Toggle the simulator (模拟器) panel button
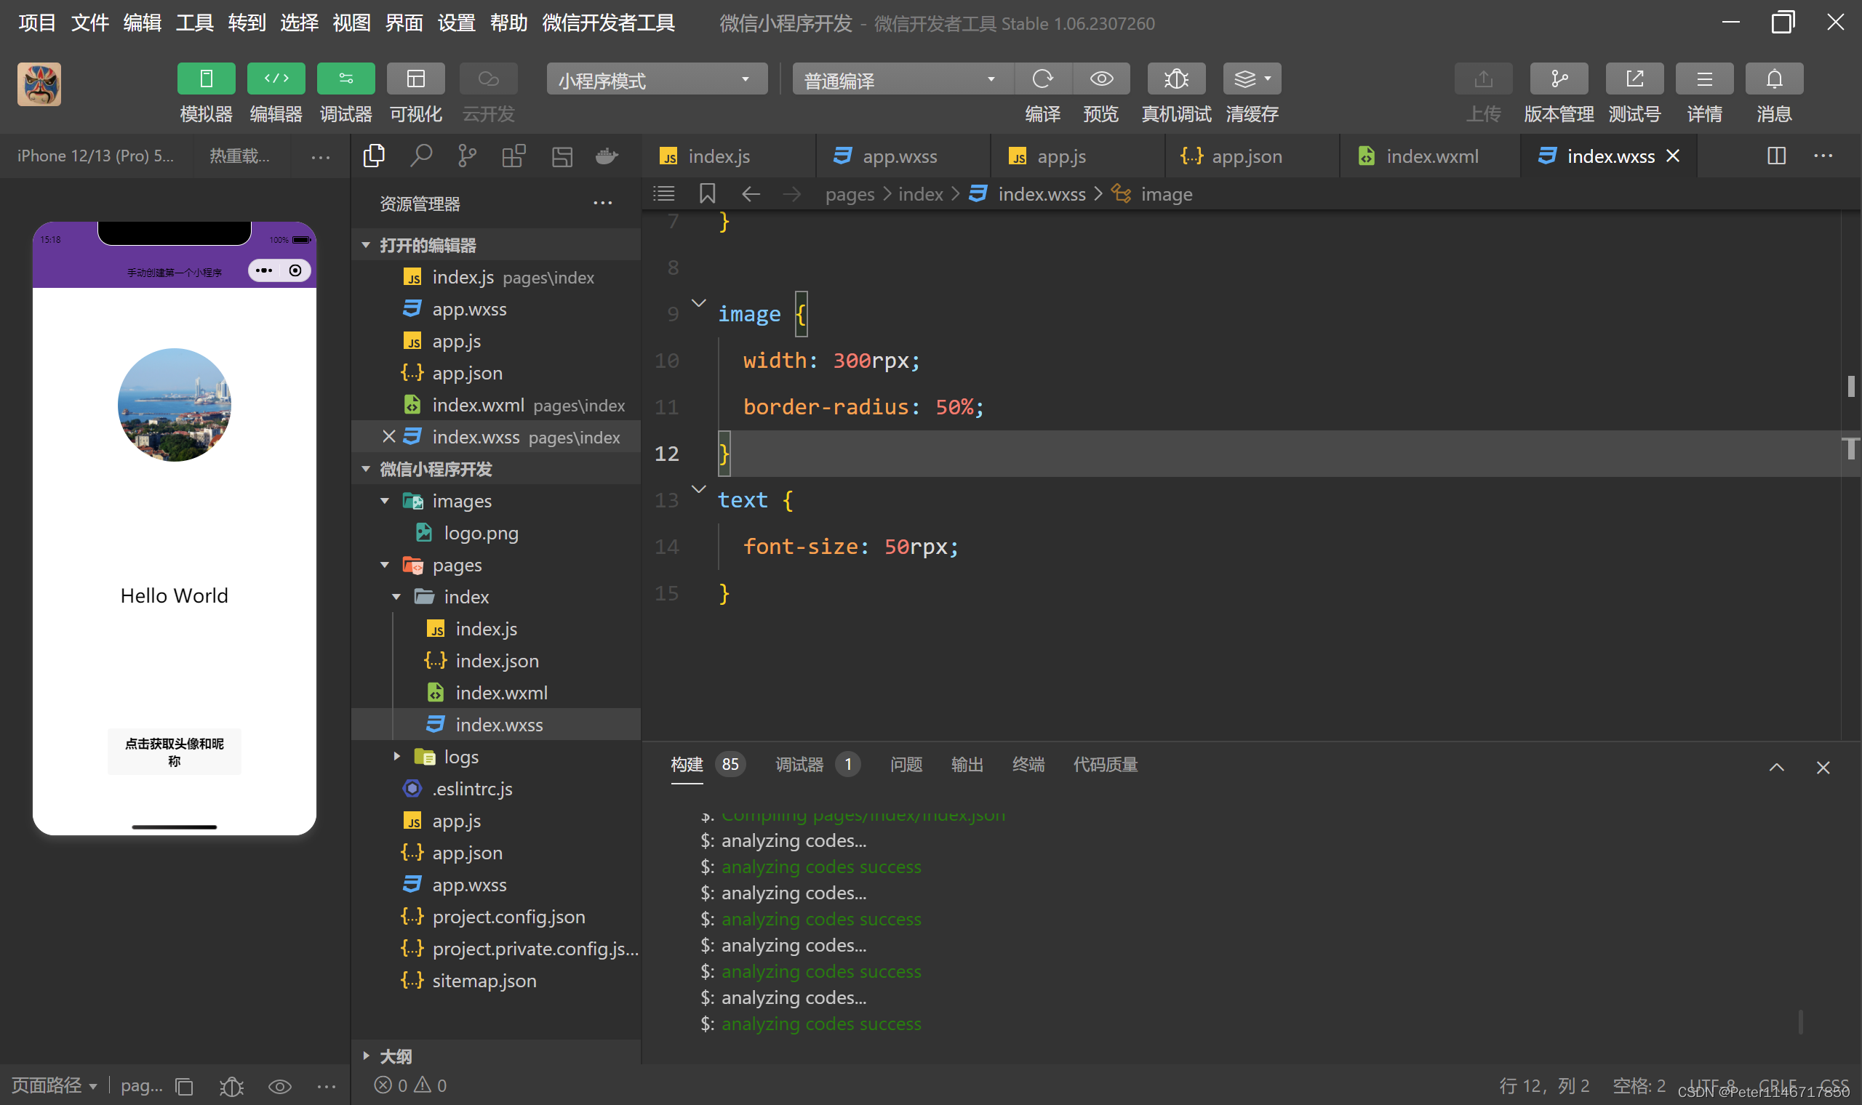 [x=207, y=79]
